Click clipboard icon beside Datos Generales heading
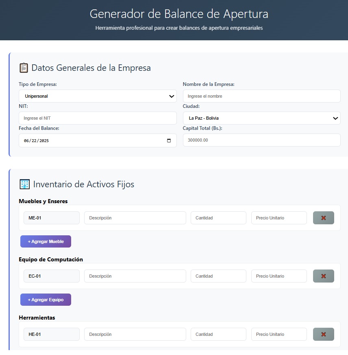Screen dimensions: 348x355 pyautogui.click(x=24, y=68)
